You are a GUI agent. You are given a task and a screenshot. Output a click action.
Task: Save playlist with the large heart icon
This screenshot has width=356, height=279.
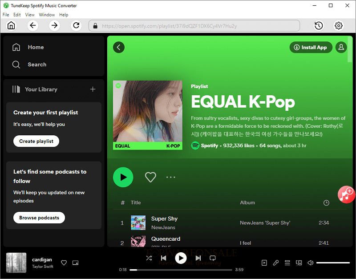(x=150, y=177)
